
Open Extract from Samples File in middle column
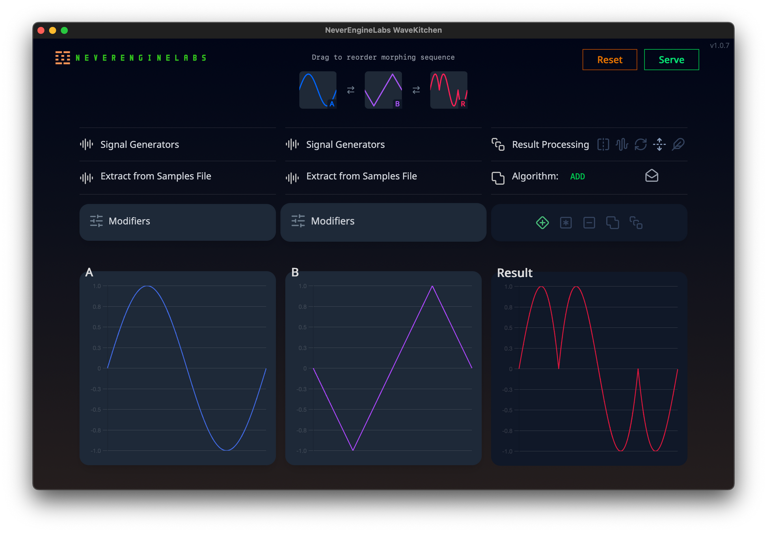[x=361, y=176]
